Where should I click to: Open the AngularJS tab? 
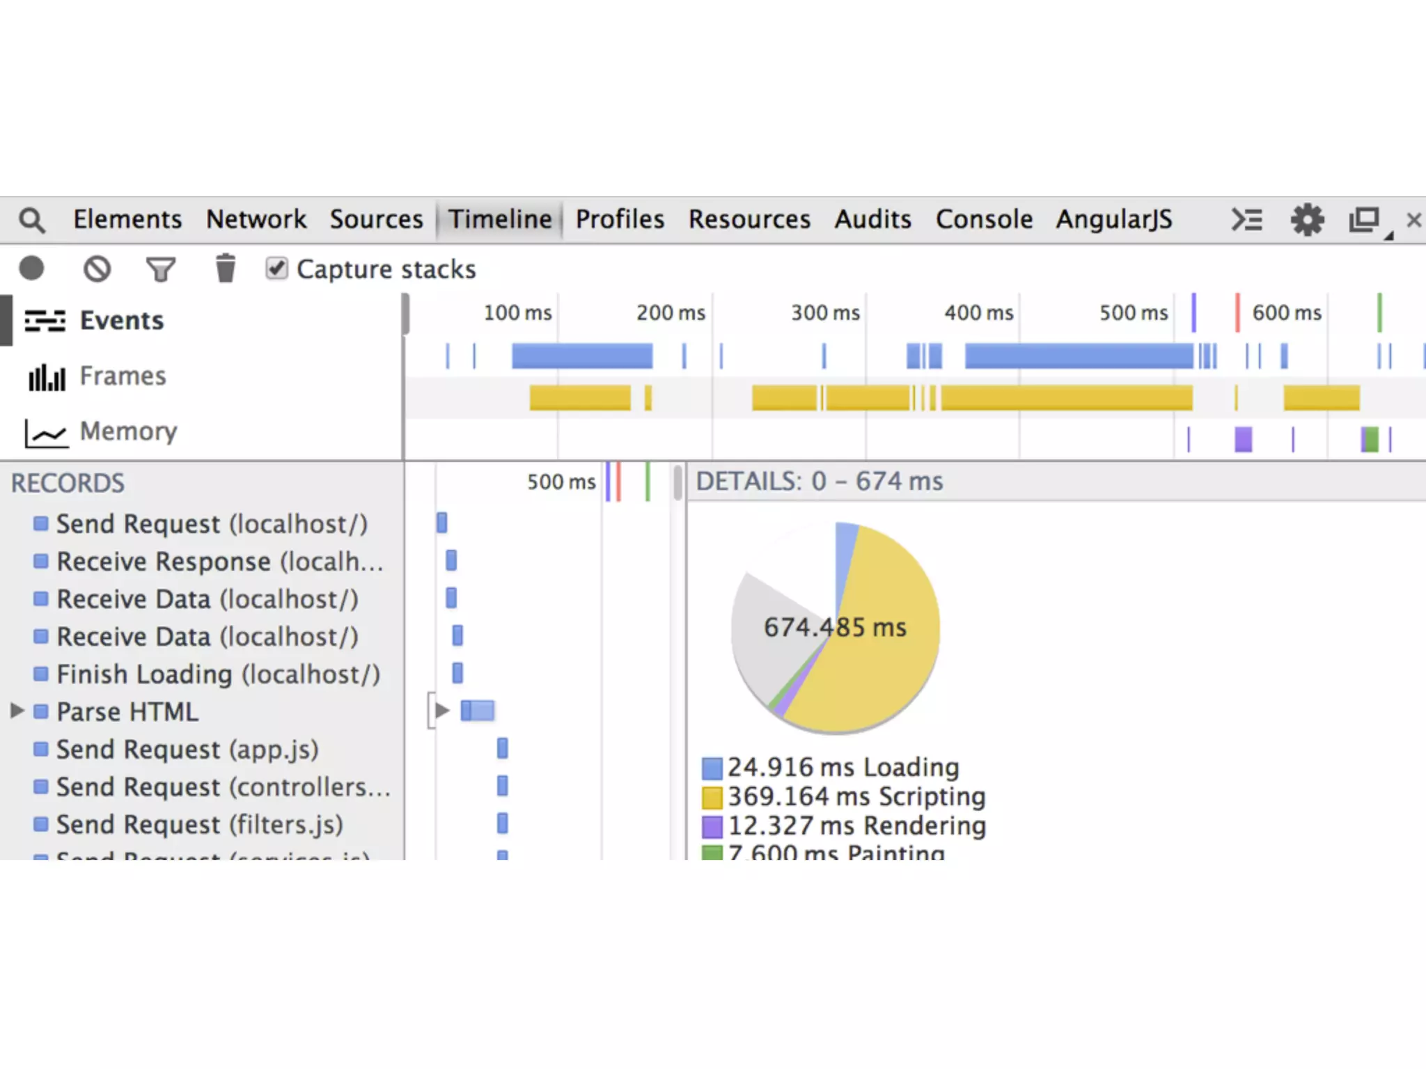pyautogui.click(x=1113, y=220)
